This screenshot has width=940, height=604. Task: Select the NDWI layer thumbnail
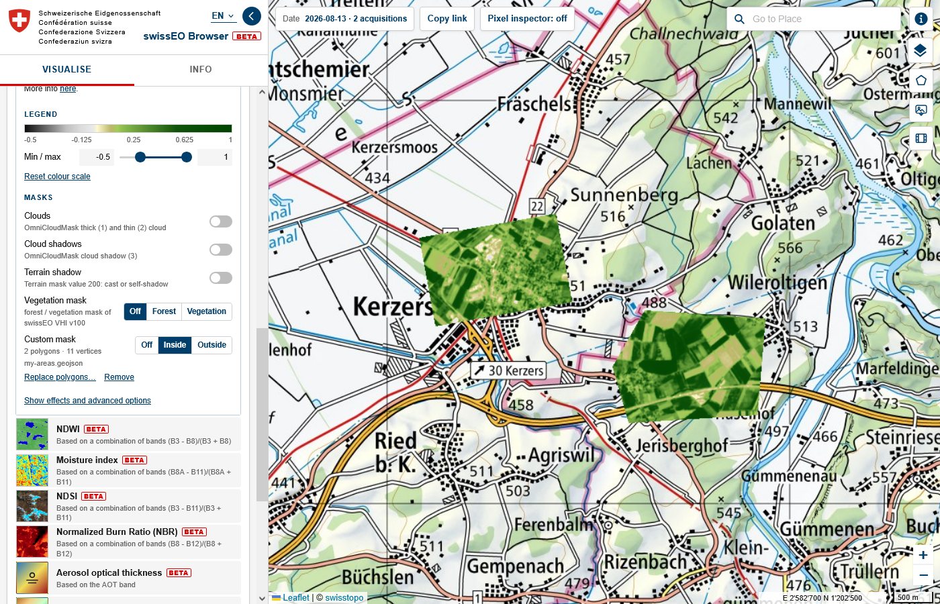coord(32,434)
